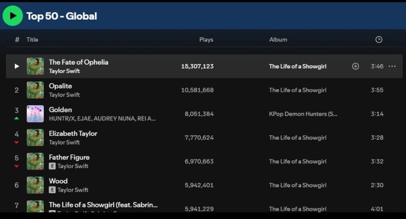Open more options for The Fate of Ophelia
The width and height of the screenshot is (406, 219).
(392, 66)
